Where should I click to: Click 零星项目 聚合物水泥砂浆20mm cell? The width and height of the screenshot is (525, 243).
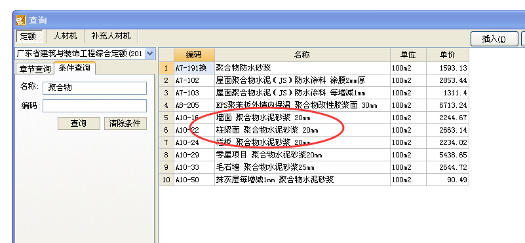click(x=302, y=155)
